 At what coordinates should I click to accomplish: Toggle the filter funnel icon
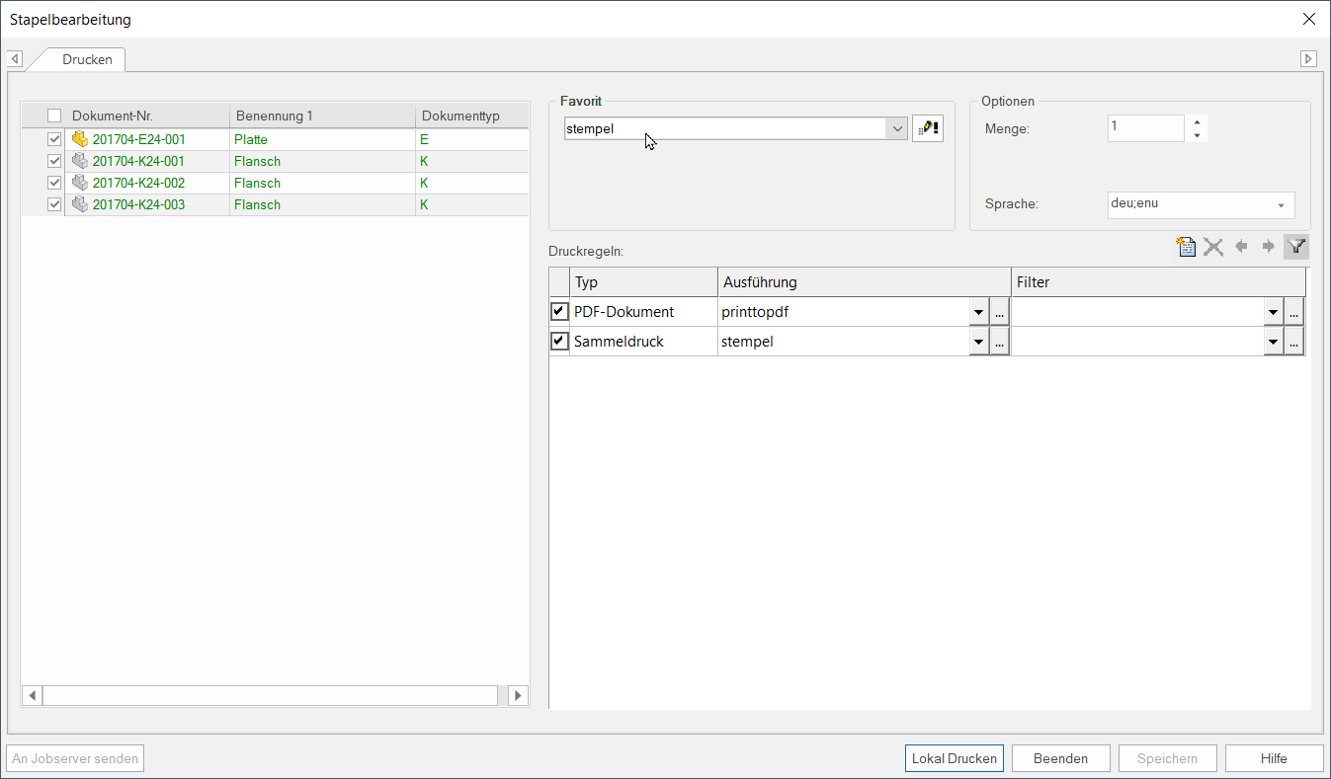click(x=1296, y=247)
